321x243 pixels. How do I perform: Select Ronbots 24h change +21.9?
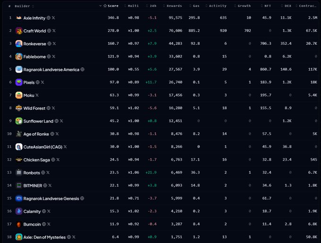(x=151, y=172)
